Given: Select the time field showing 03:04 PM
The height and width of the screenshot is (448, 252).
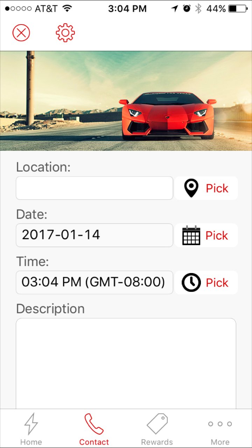Looking at the screenshot, I should pos(94,282).
